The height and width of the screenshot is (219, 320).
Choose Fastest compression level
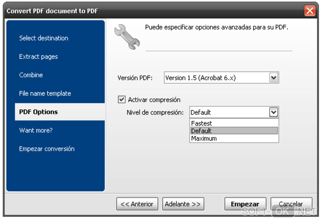click(x=201, y=123)
